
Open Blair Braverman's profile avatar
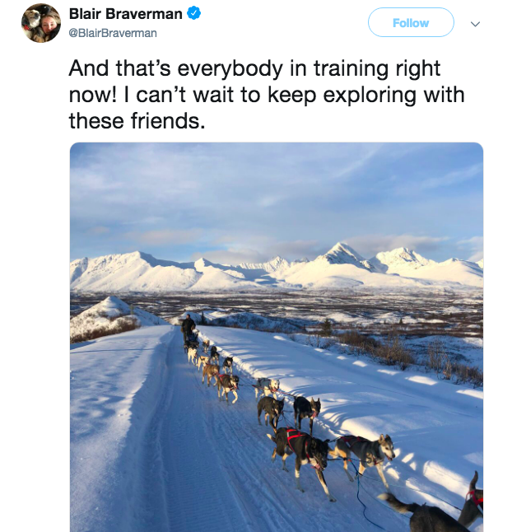[x=41, y=23]
